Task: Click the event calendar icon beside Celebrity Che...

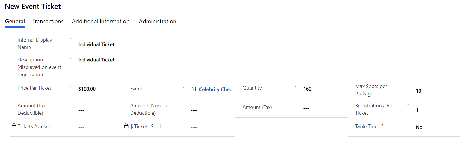Action: [194, 89]
